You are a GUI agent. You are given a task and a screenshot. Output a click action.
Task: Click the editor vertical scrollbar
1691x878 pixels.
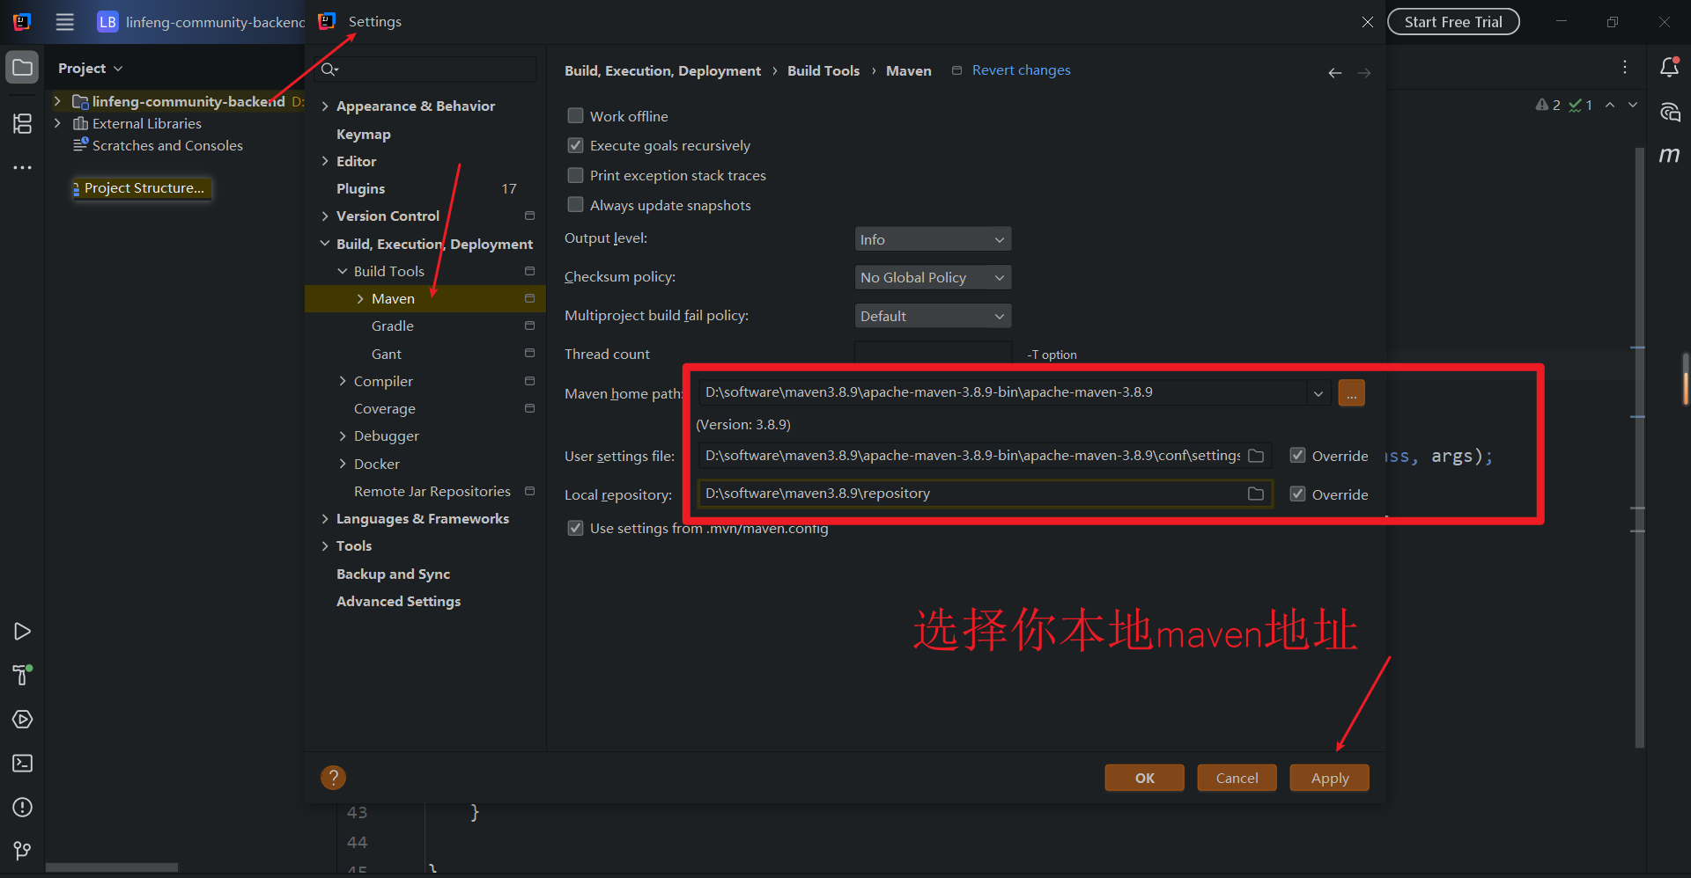coord(1639,447)
